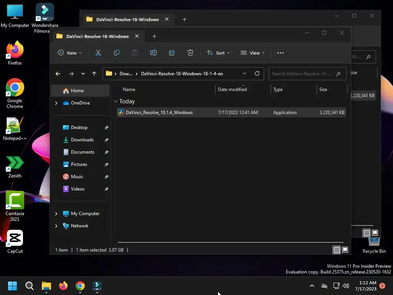Open the New dropdown menu
This screenshot has width=393, height=295.
tap(70, 53)
